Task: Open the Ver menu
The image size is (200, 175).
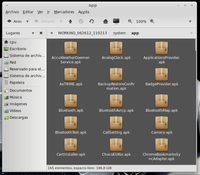Action: 40,12
